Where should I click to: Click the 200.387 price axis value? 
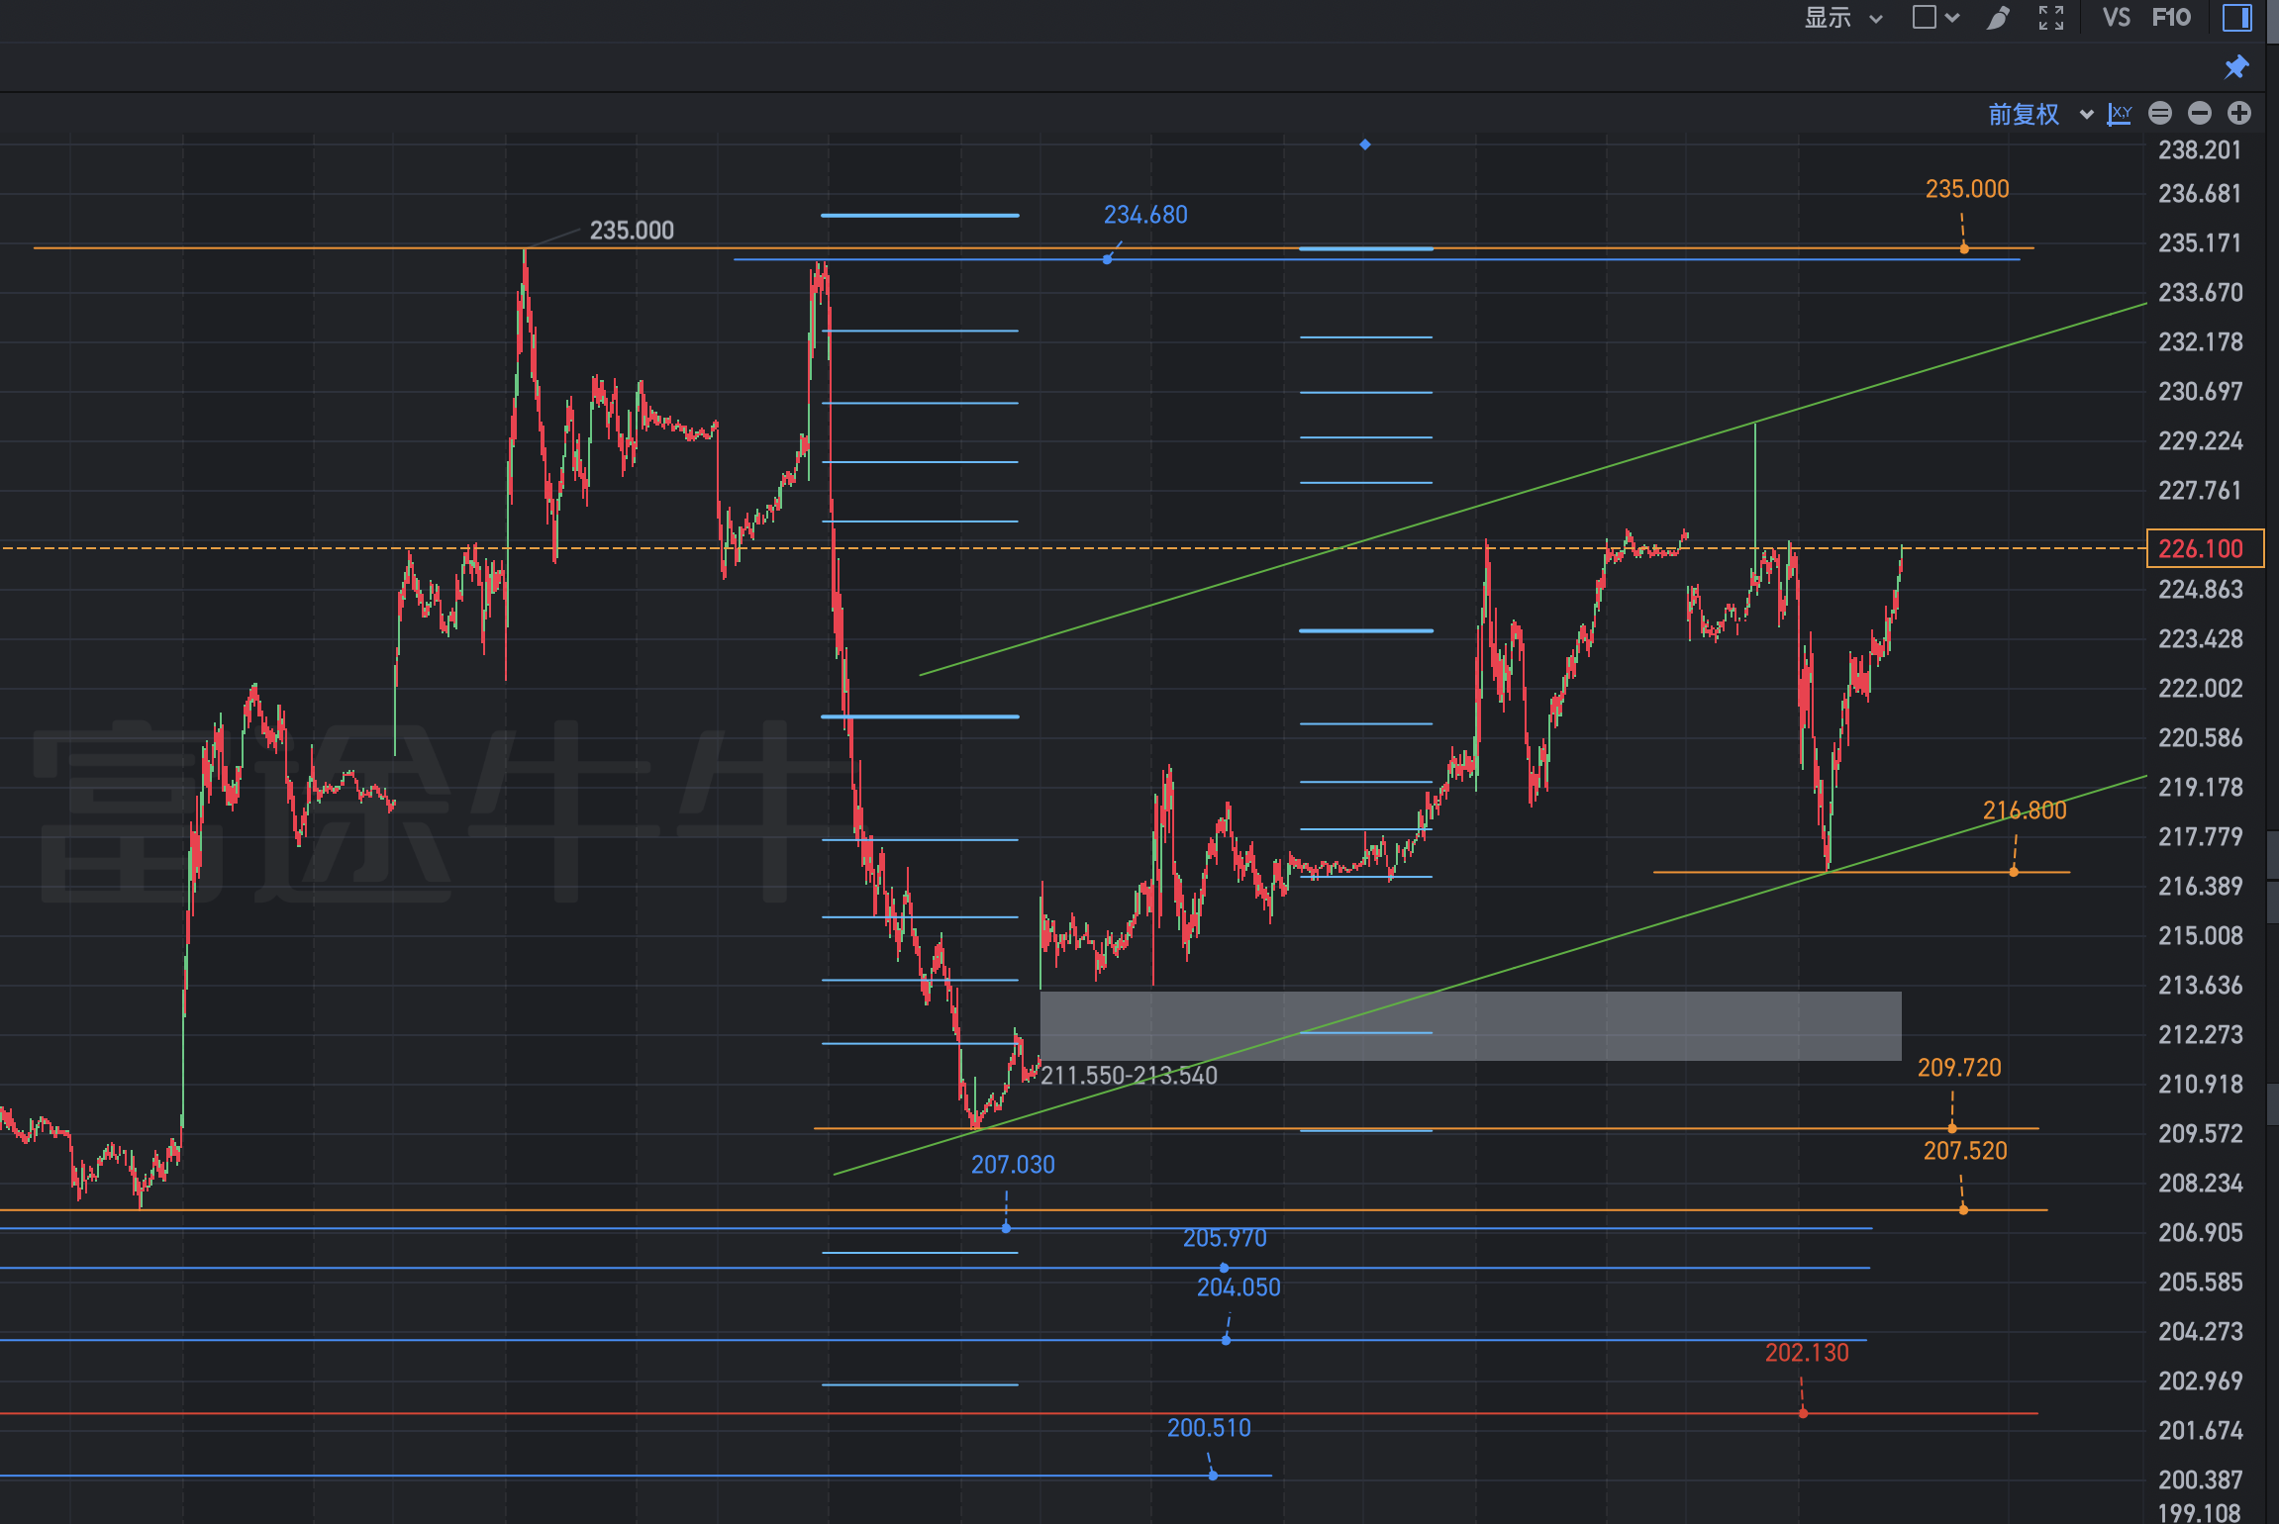[x=2200, y=1480]
